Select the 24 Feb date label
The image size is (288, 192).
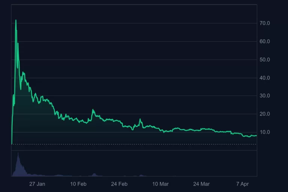(119, 184)
